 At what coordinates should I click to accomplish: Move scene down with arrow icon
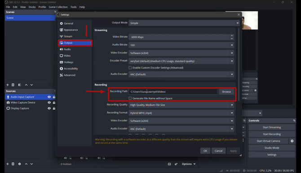32,85
